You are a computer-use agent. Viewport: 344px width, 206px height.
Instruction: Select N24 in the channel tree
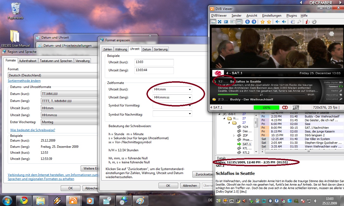(x=245, y=127)
